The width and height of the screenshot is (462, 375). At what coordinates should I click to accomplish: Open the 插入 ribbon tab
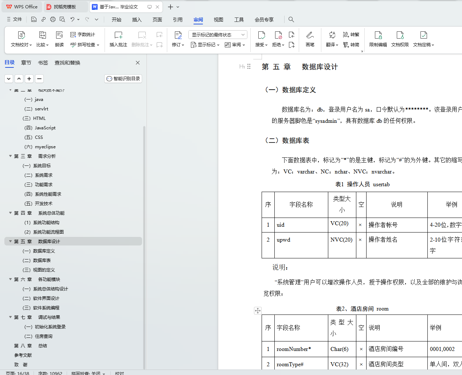click(x=137, y=20)
